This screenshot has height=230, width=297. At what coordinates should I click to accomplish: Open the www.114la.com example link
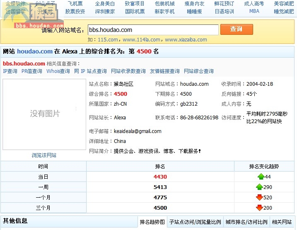(141, 40)
